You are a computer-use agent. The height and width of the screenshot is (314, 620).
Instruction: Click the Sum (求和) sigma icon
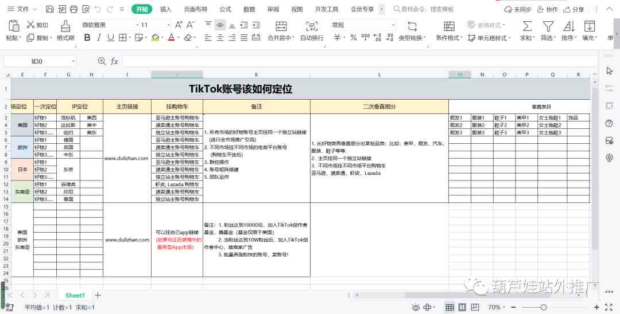coord(527,26)
